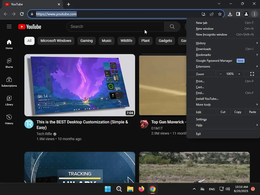
Task: Open Downloads from the Chrome menu
Action: [x=223, y=49]
